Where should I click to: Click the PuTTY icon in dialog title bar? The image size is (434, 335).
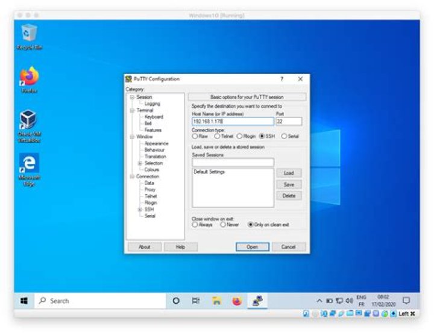point(128,79)
